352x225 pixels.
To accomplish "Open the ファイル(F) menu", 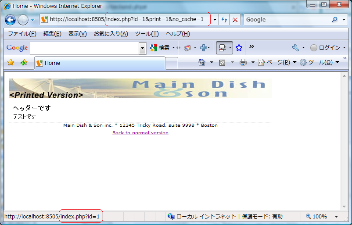I will (22, 34).
